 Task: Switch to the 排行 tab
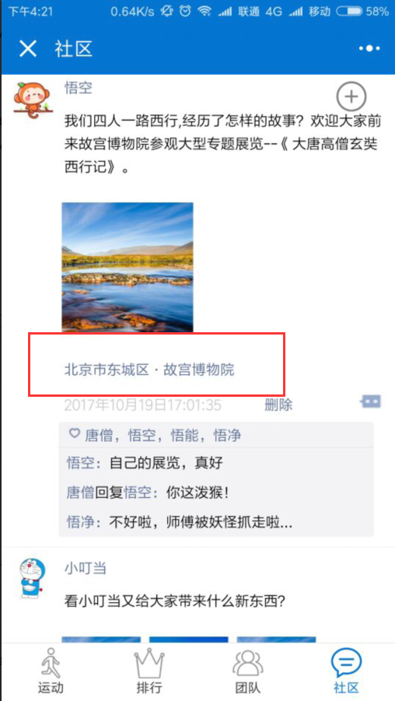click(x=149, y=671)
